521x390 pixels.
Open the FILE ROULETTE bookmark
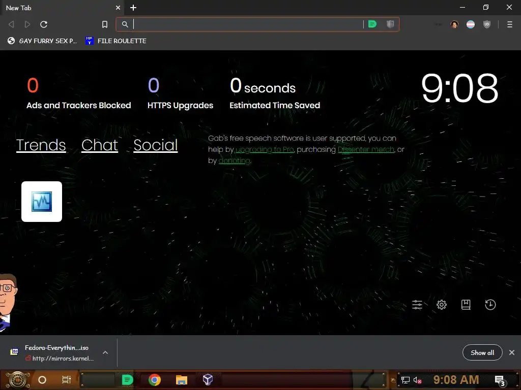116,41
